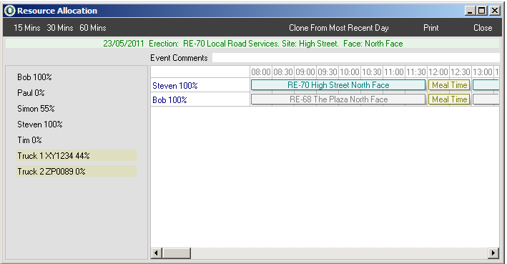
Task: Set timeline interval to 15 Mins
Action: [27, 28]
